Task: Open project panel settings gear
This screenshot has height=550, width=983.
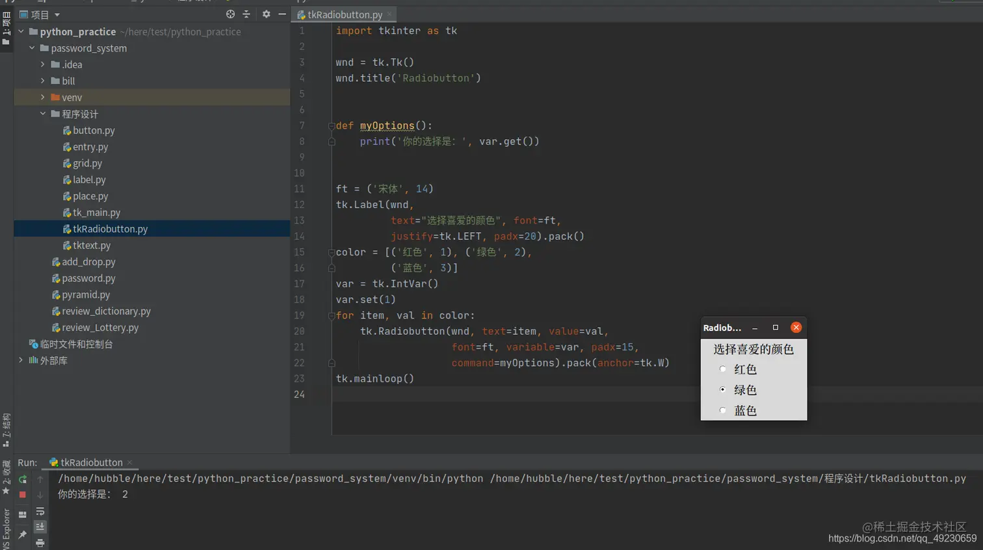Action: [266, 14]
